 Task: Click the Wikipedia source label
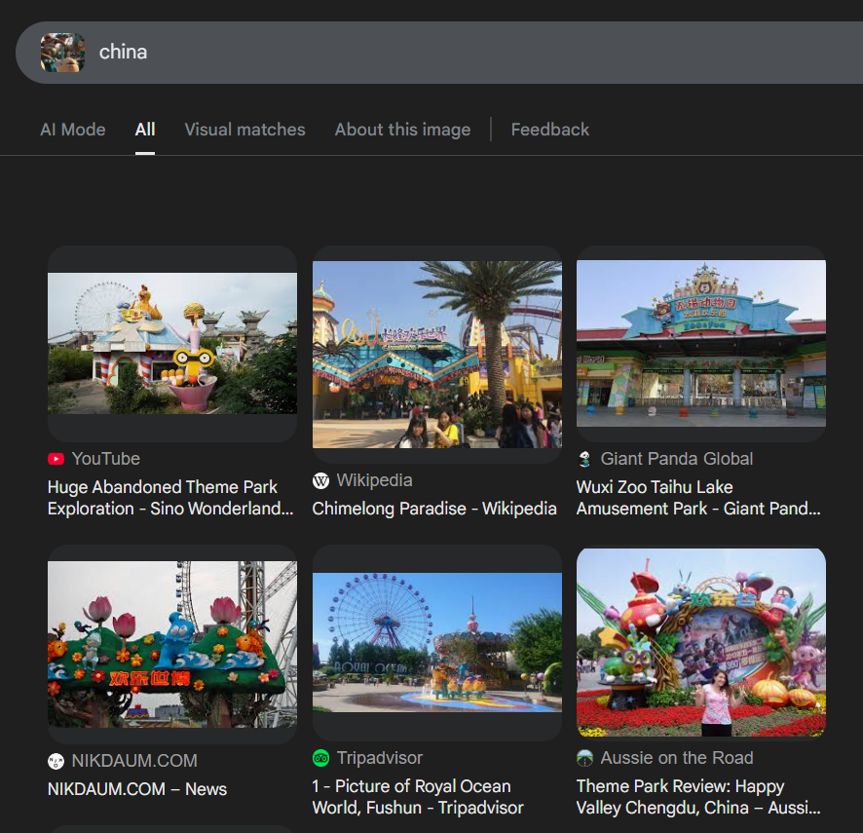(x=374, y=480)
